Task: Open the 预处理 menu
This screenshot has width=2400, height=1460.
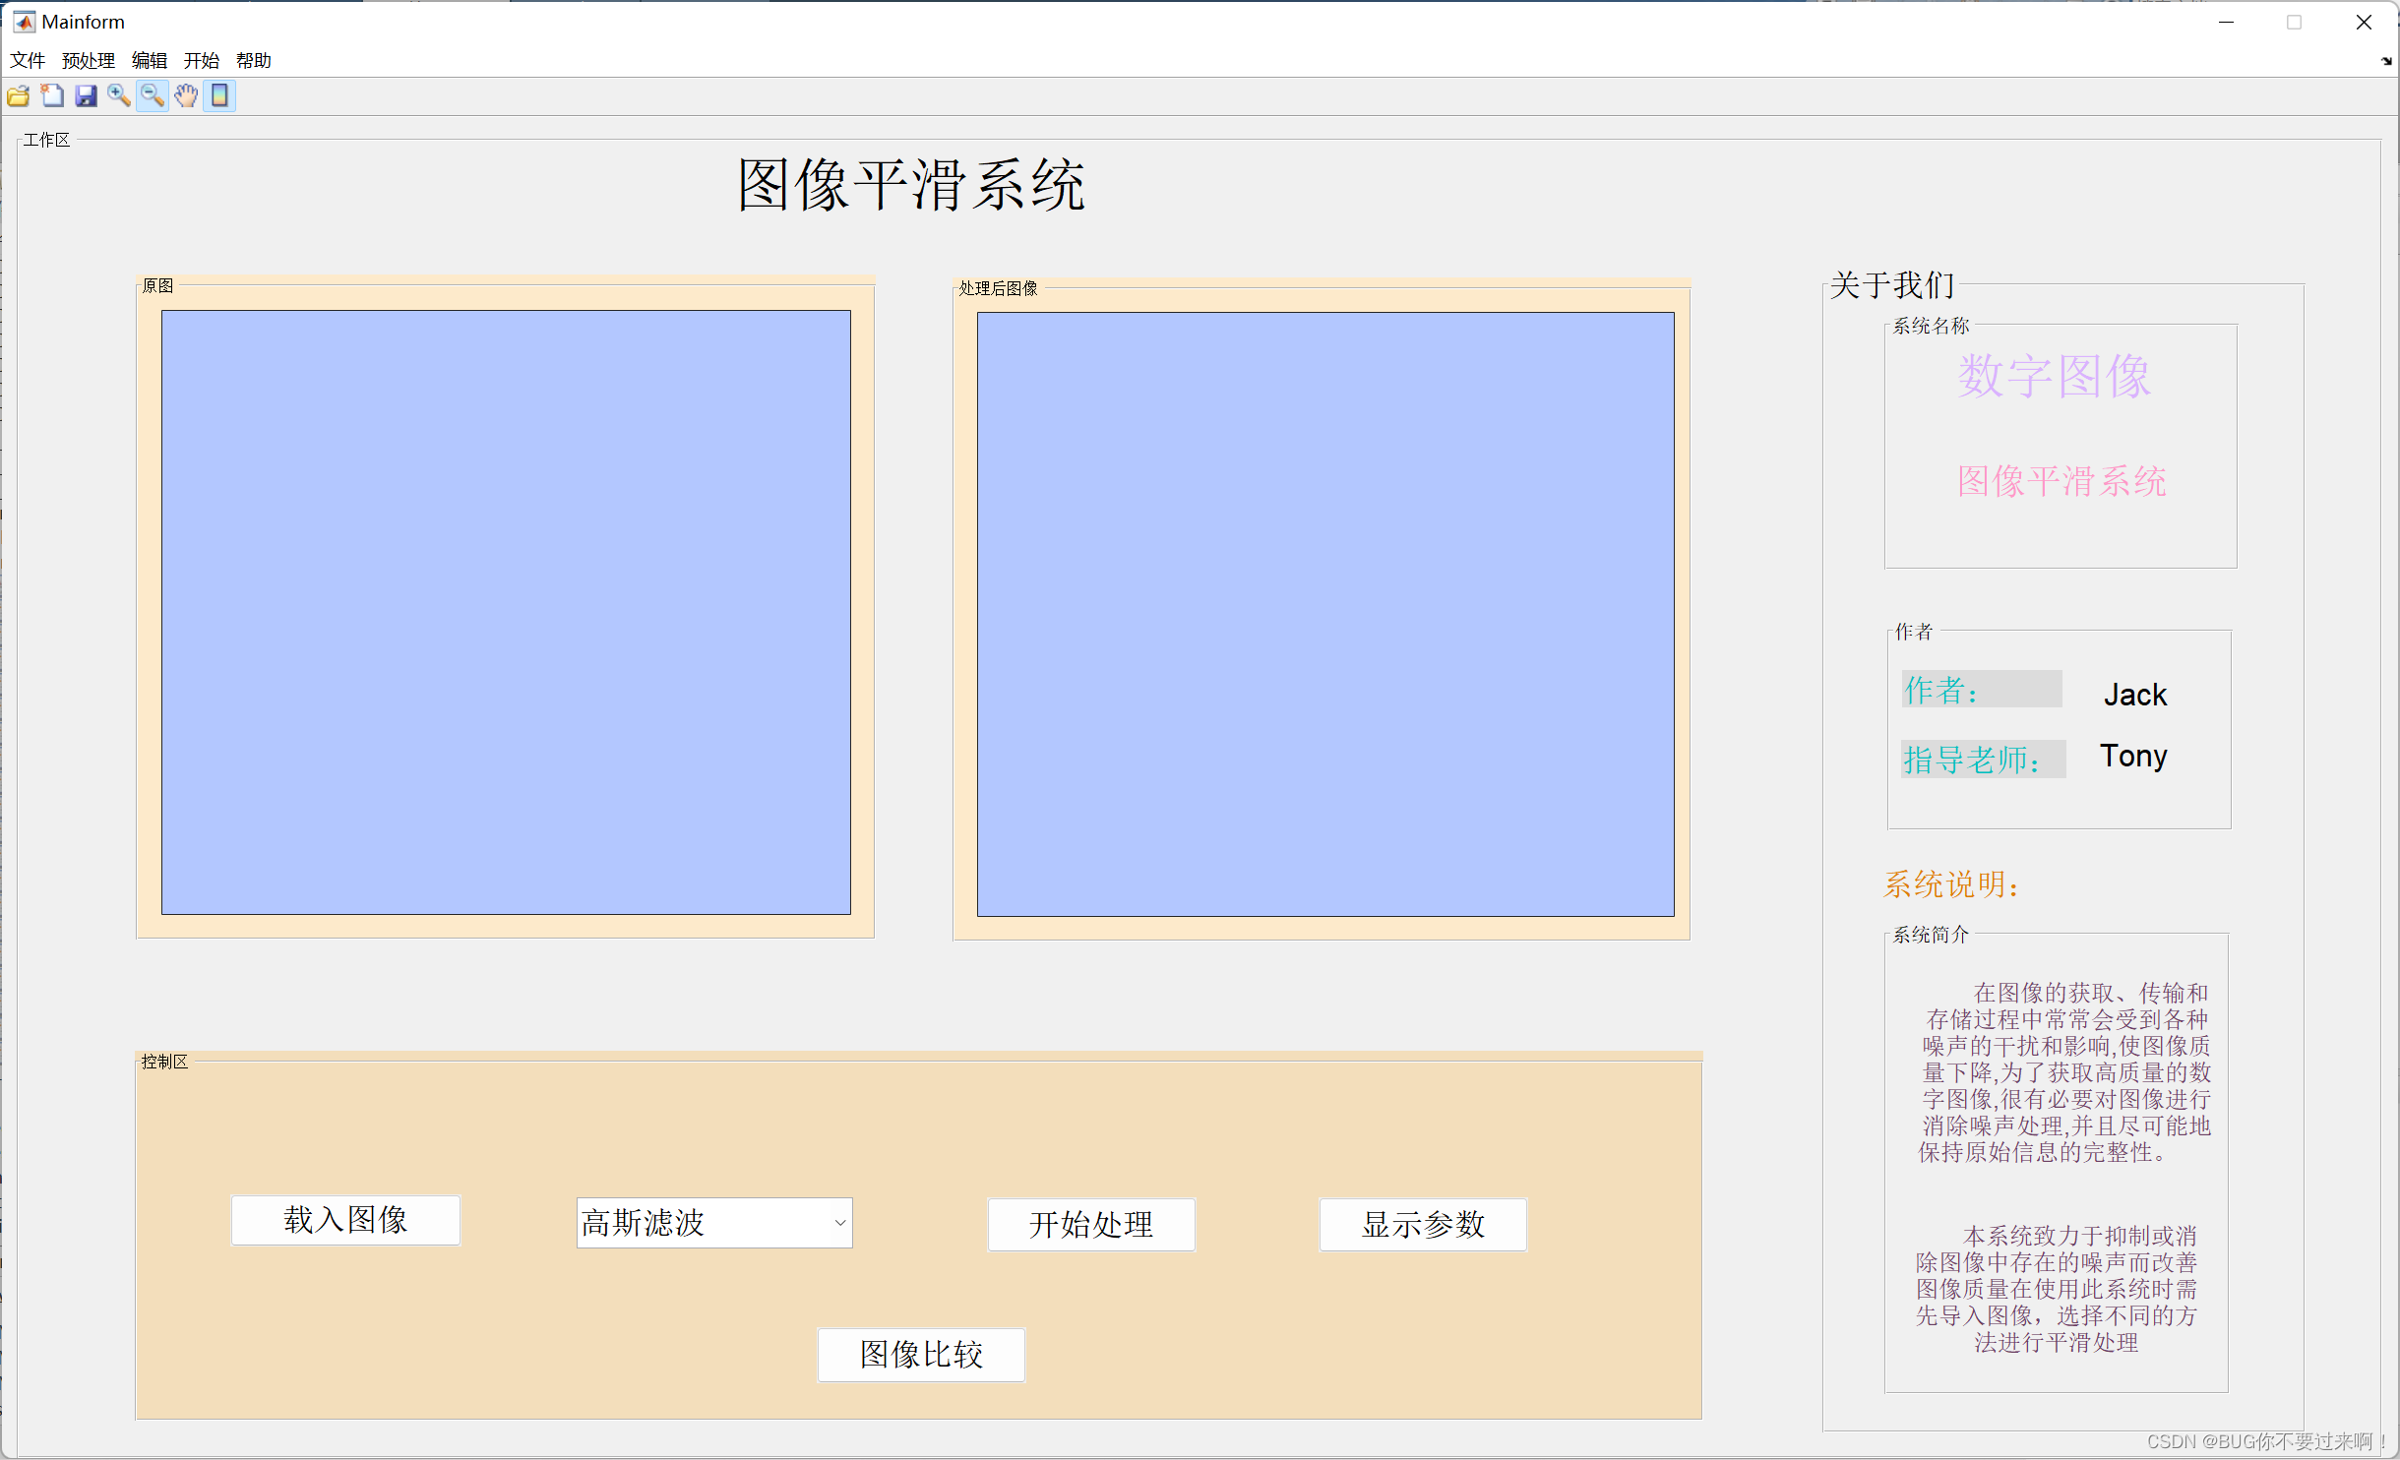Action: (89, 60)
